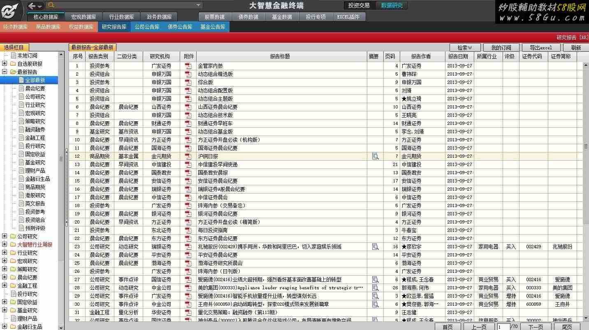
Task: Expand the 大智慧行业周报 folder node
Action: tap(5, 245)
